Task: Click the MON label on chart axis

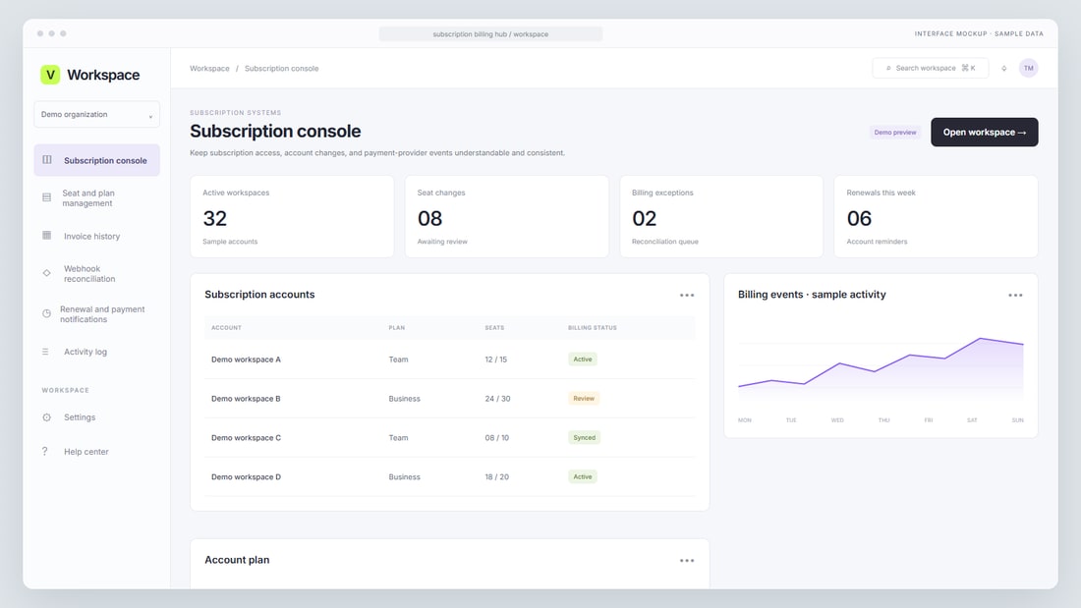Action: pyautogui.click(x=745, y=419)
